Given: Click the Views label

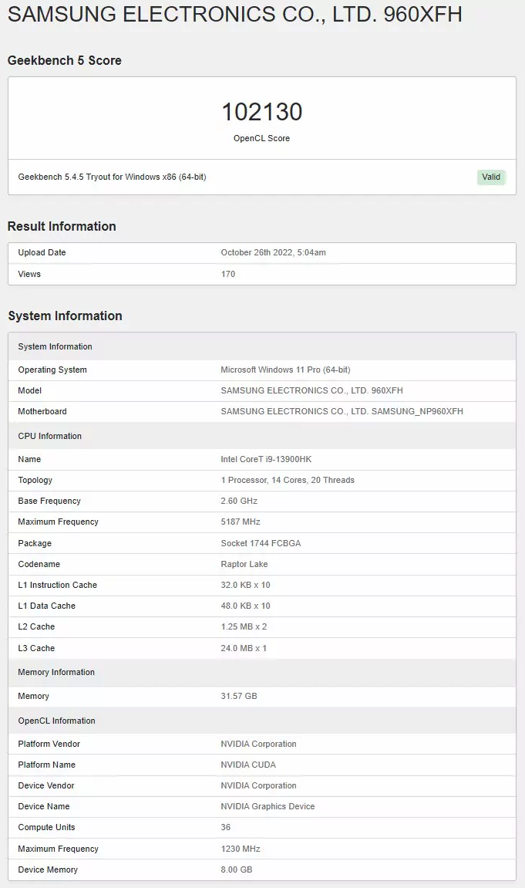Looking at the screenshot, I should pos(29,274).
